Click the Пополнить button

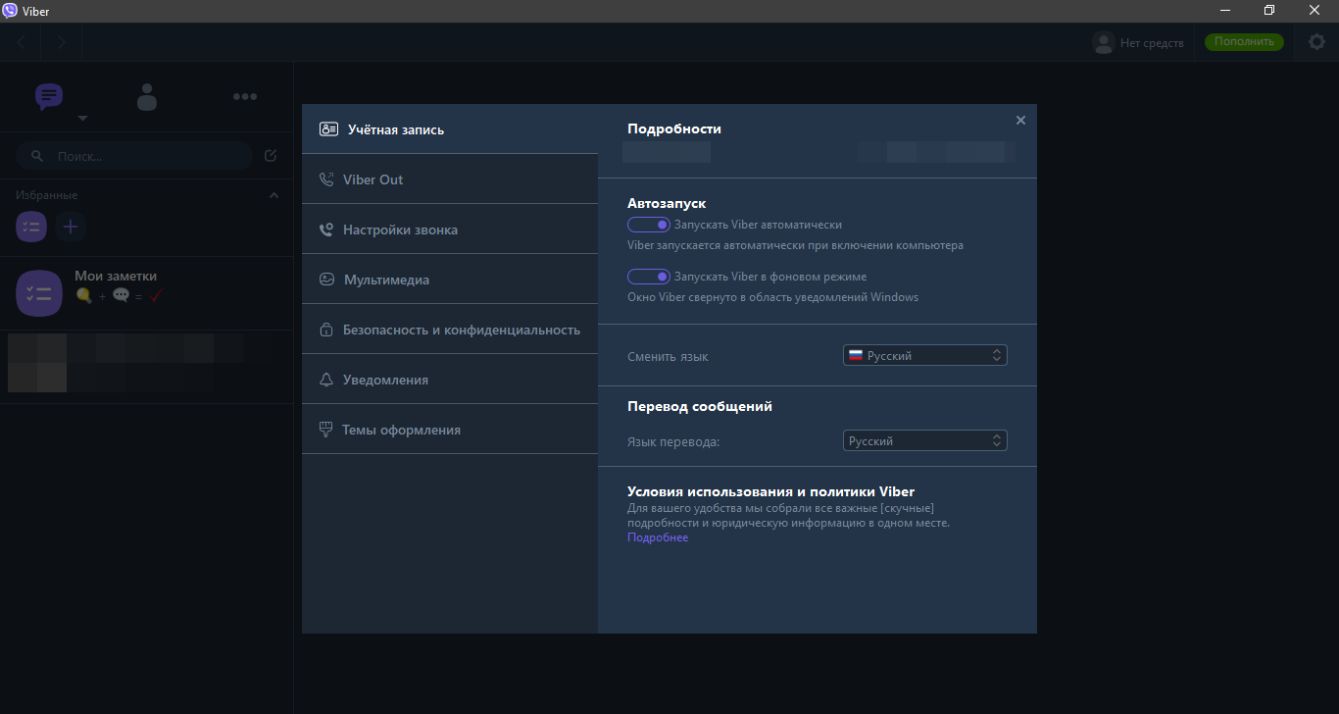tap(1244, 42)
